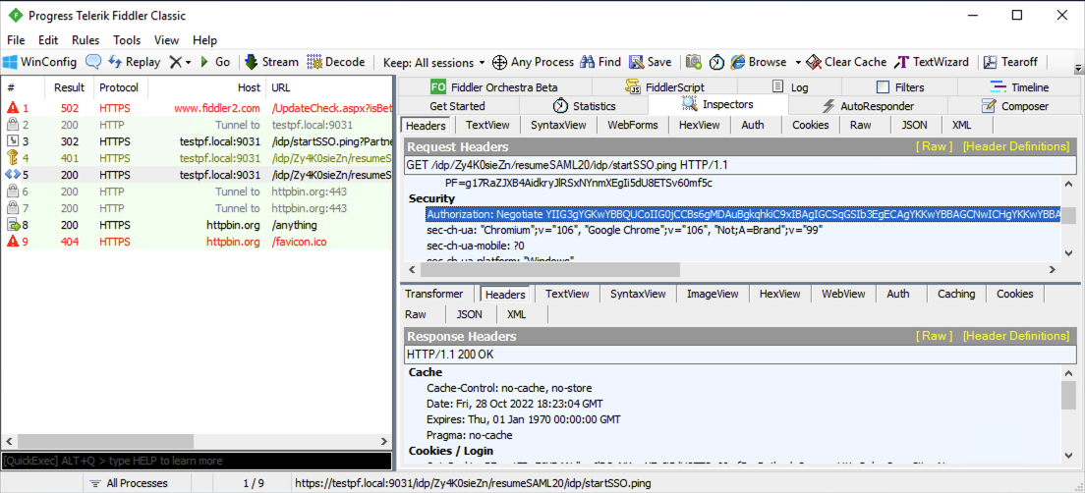Toggle the Decode toolbar option
The image size is (1085, 493).
pos(335,62)
